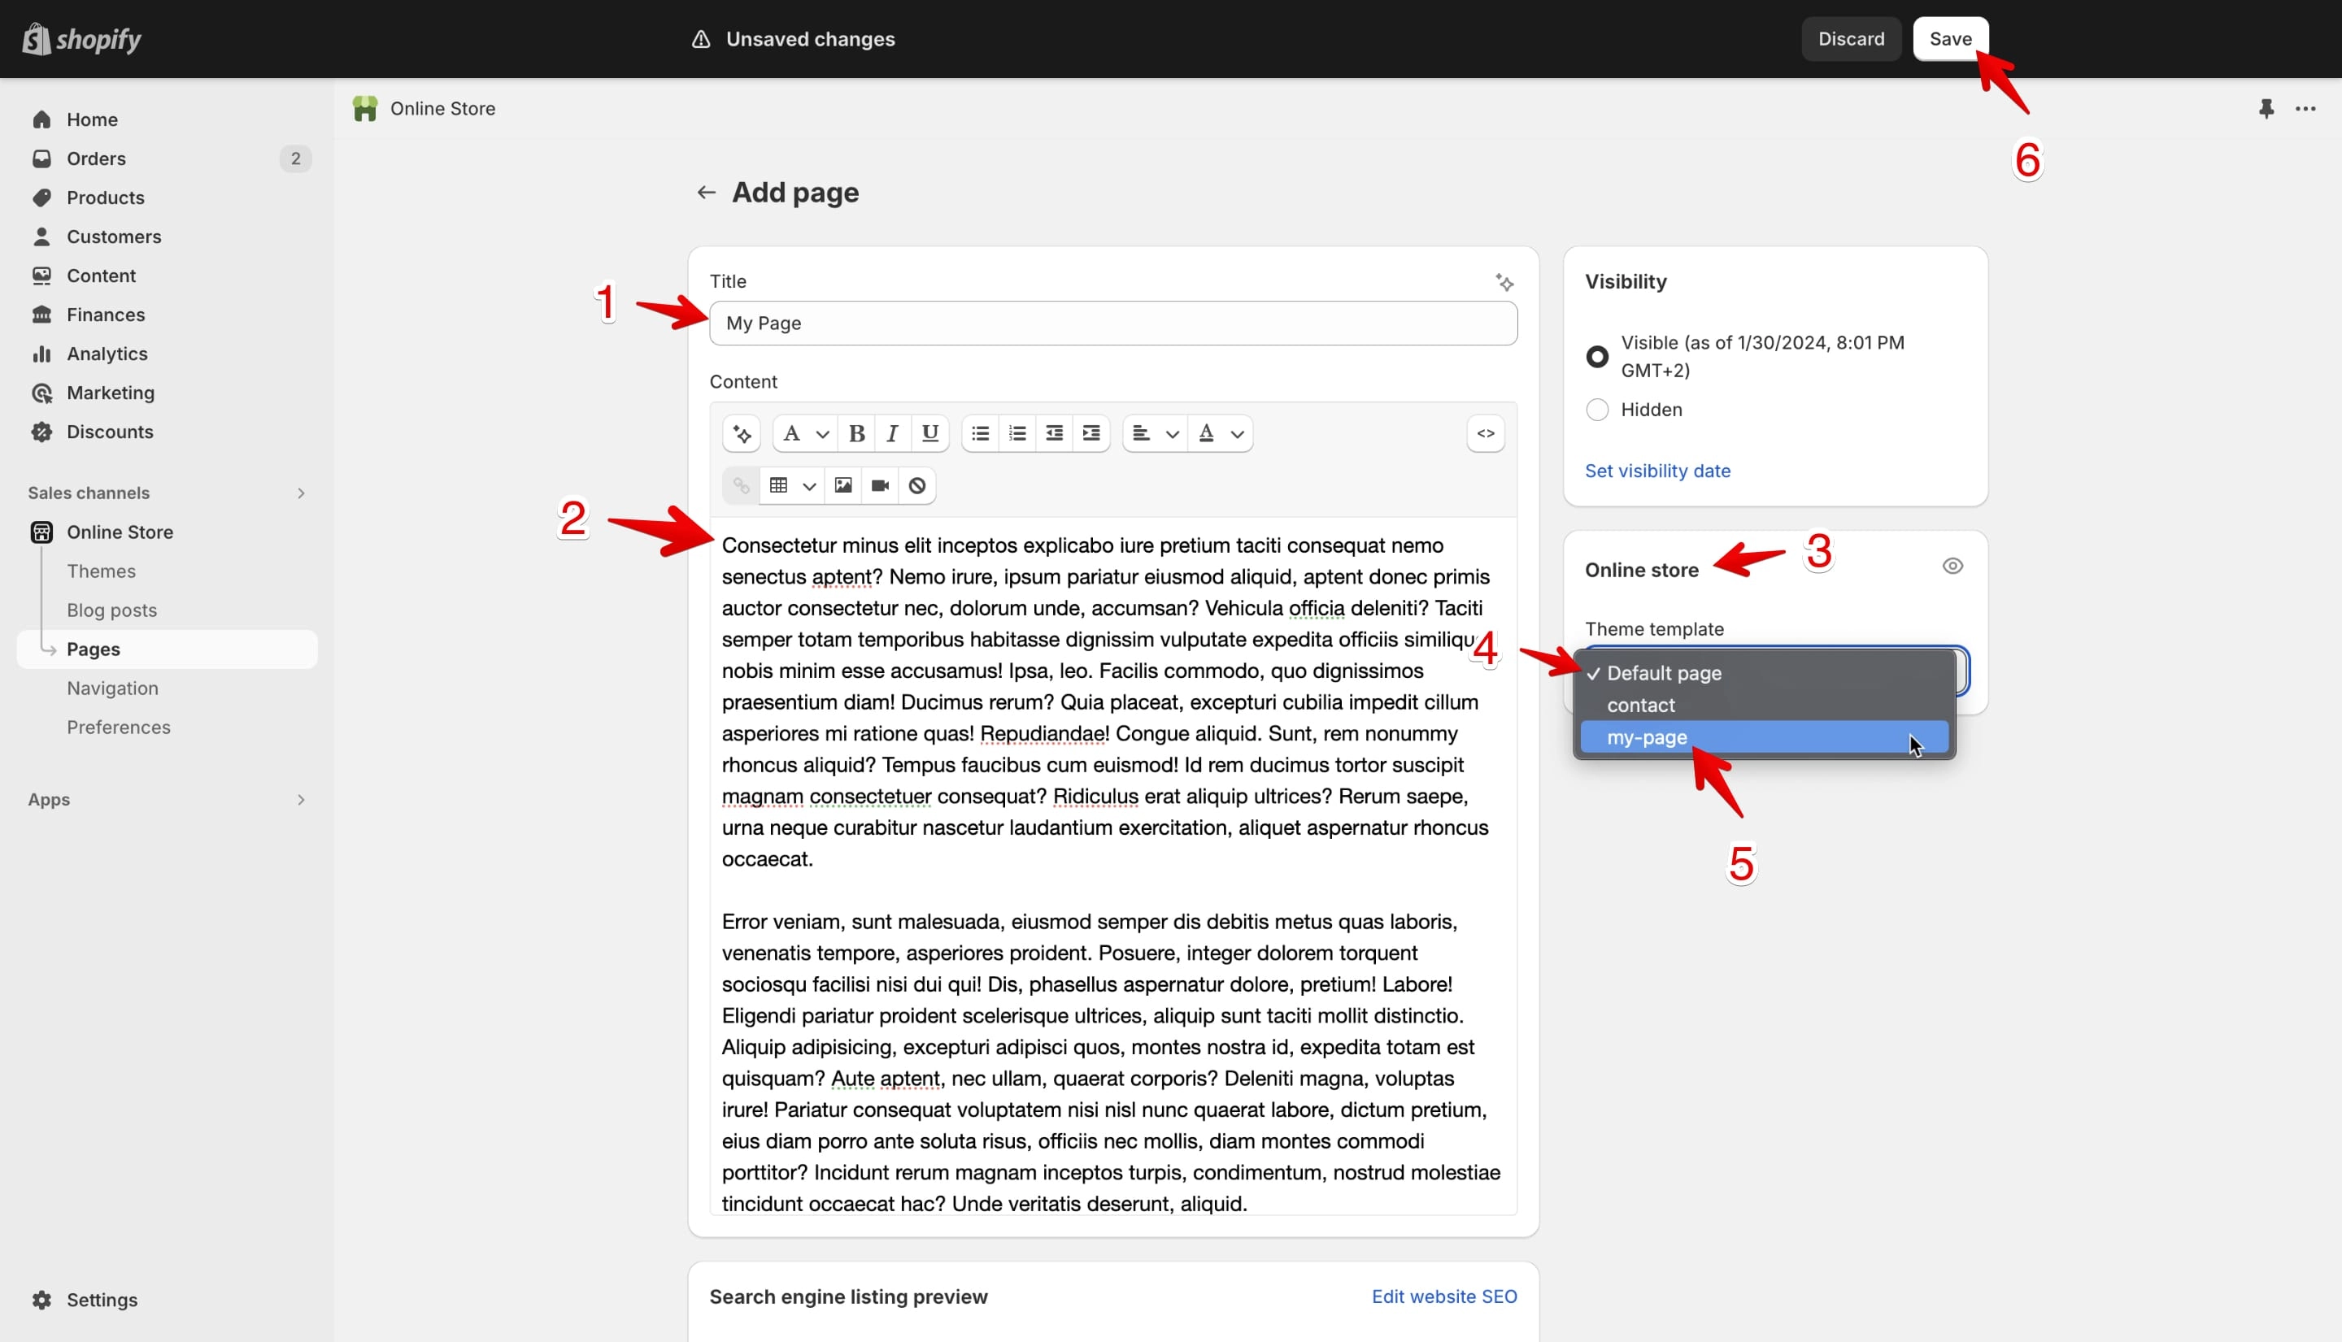2342x1342 pixels.
Task: Toggle underline formatting
Action: point(929,433)
